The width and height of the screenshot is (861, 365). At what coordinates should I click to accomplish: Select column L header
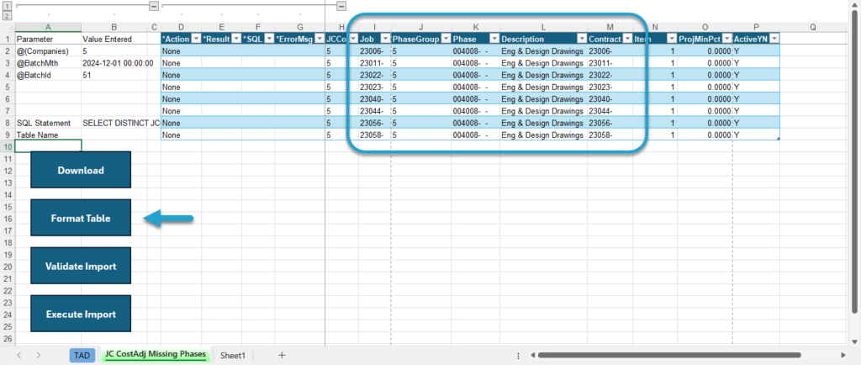tap(544, 27)
